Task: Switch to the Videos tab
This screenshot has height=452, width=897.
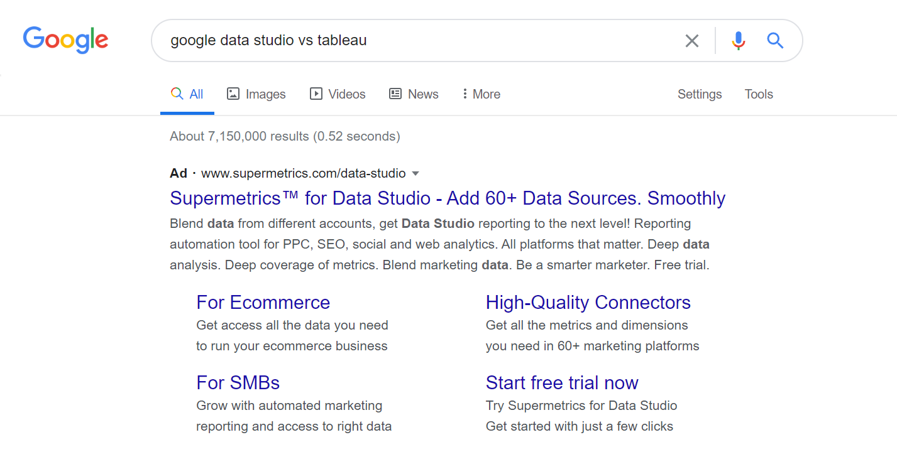Action: pyautogui.click(x=338, y=94)
